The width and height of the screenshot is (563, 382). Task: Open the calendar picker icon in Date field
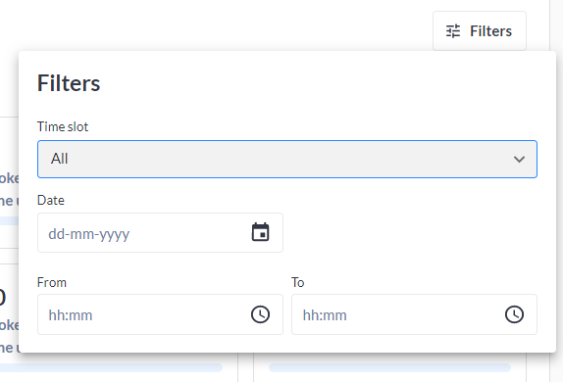point(260,232)
